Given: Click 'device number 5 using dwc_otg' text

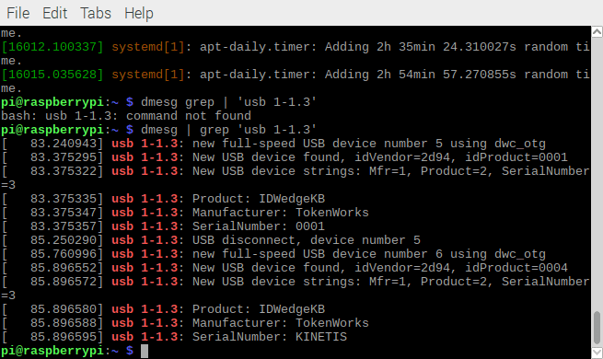Looking at the screenshot, I should point(439,144).
